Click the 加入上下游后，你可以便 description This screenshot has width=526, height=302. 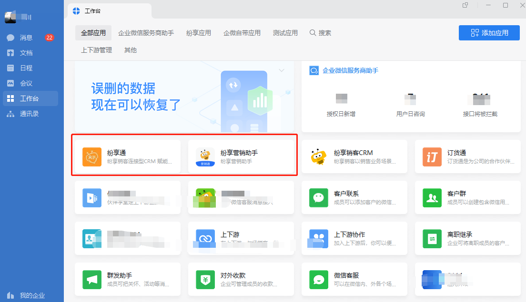(x=364, y=243)
